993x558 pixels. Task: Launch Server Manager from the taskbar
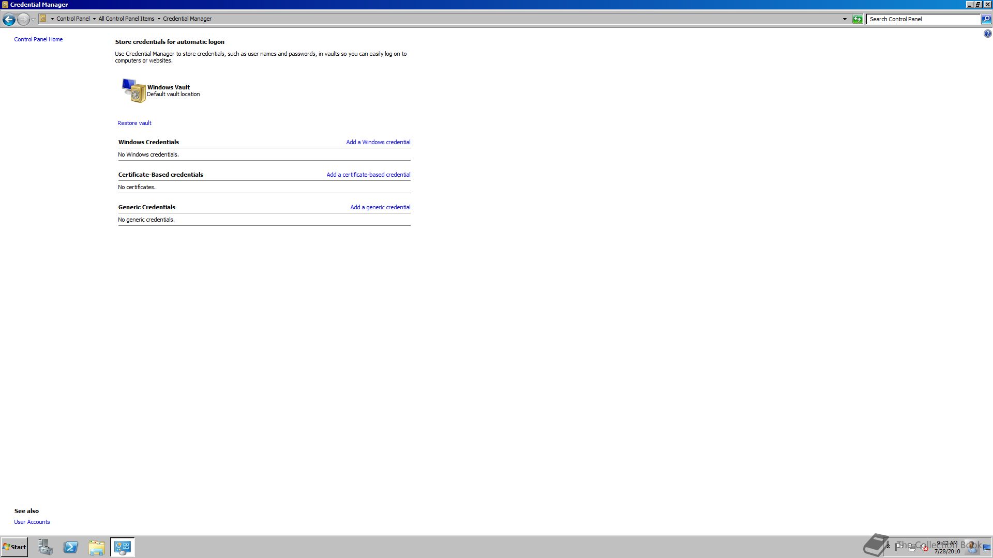point(46,547)
